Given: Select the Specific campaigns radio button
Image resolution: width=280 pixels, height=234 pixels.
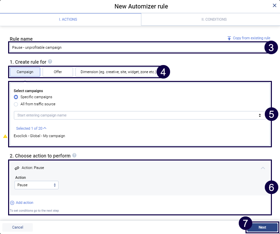Looking at the screenshot, I should (16, 97).
